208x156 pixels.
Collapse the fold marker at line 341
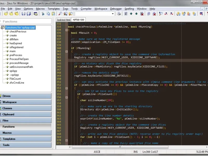tap(67, 51)
